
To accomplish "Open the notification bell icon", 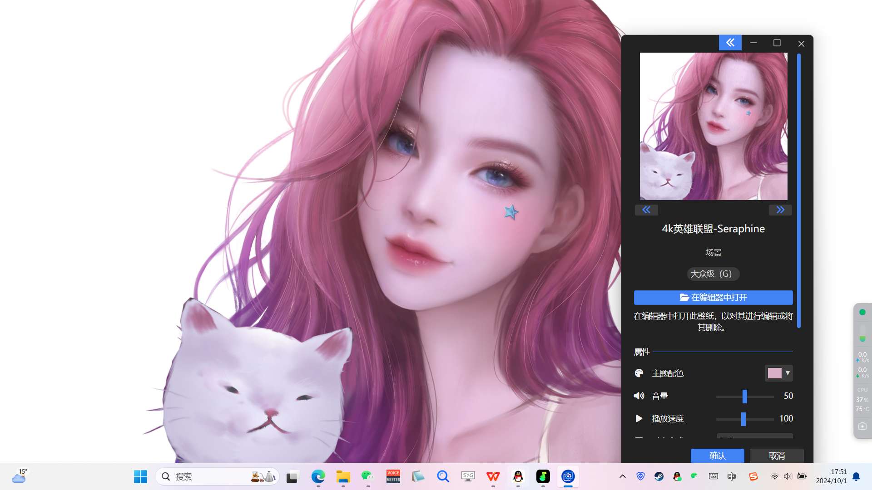I will tap(856, 476).
